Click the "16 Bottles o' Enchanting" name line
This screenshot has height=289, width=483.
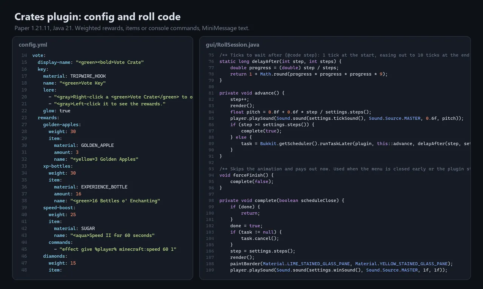107,201
